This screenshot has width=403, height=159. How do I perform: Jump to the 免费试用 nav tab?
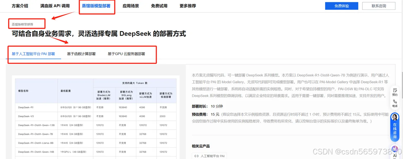click(x=159, y=6)
